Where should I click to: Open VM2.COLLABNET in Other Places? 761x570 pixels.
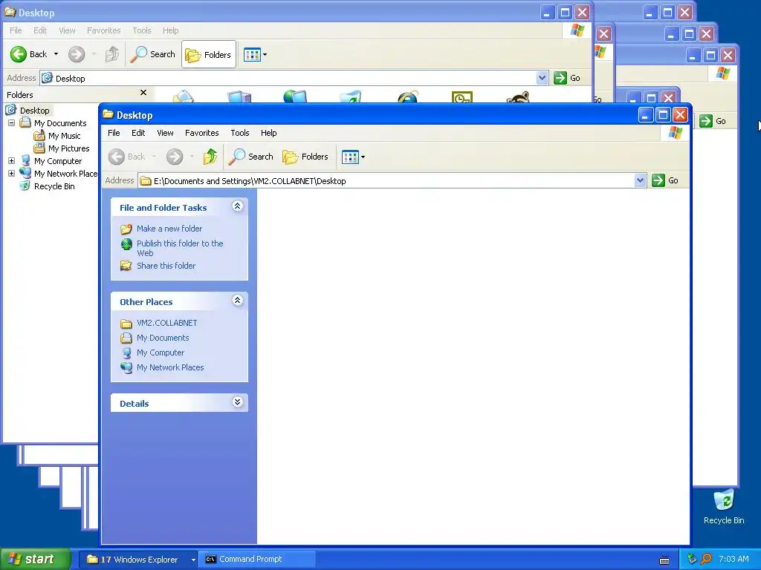(x=167, y=323)
